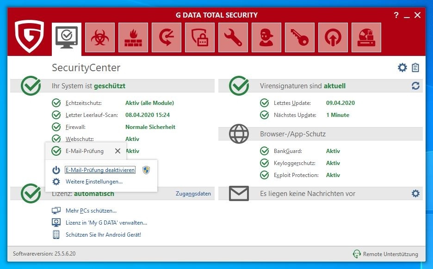Open message settings gear next to Nachrichten
433x269 pixels.
pos(415,193)
